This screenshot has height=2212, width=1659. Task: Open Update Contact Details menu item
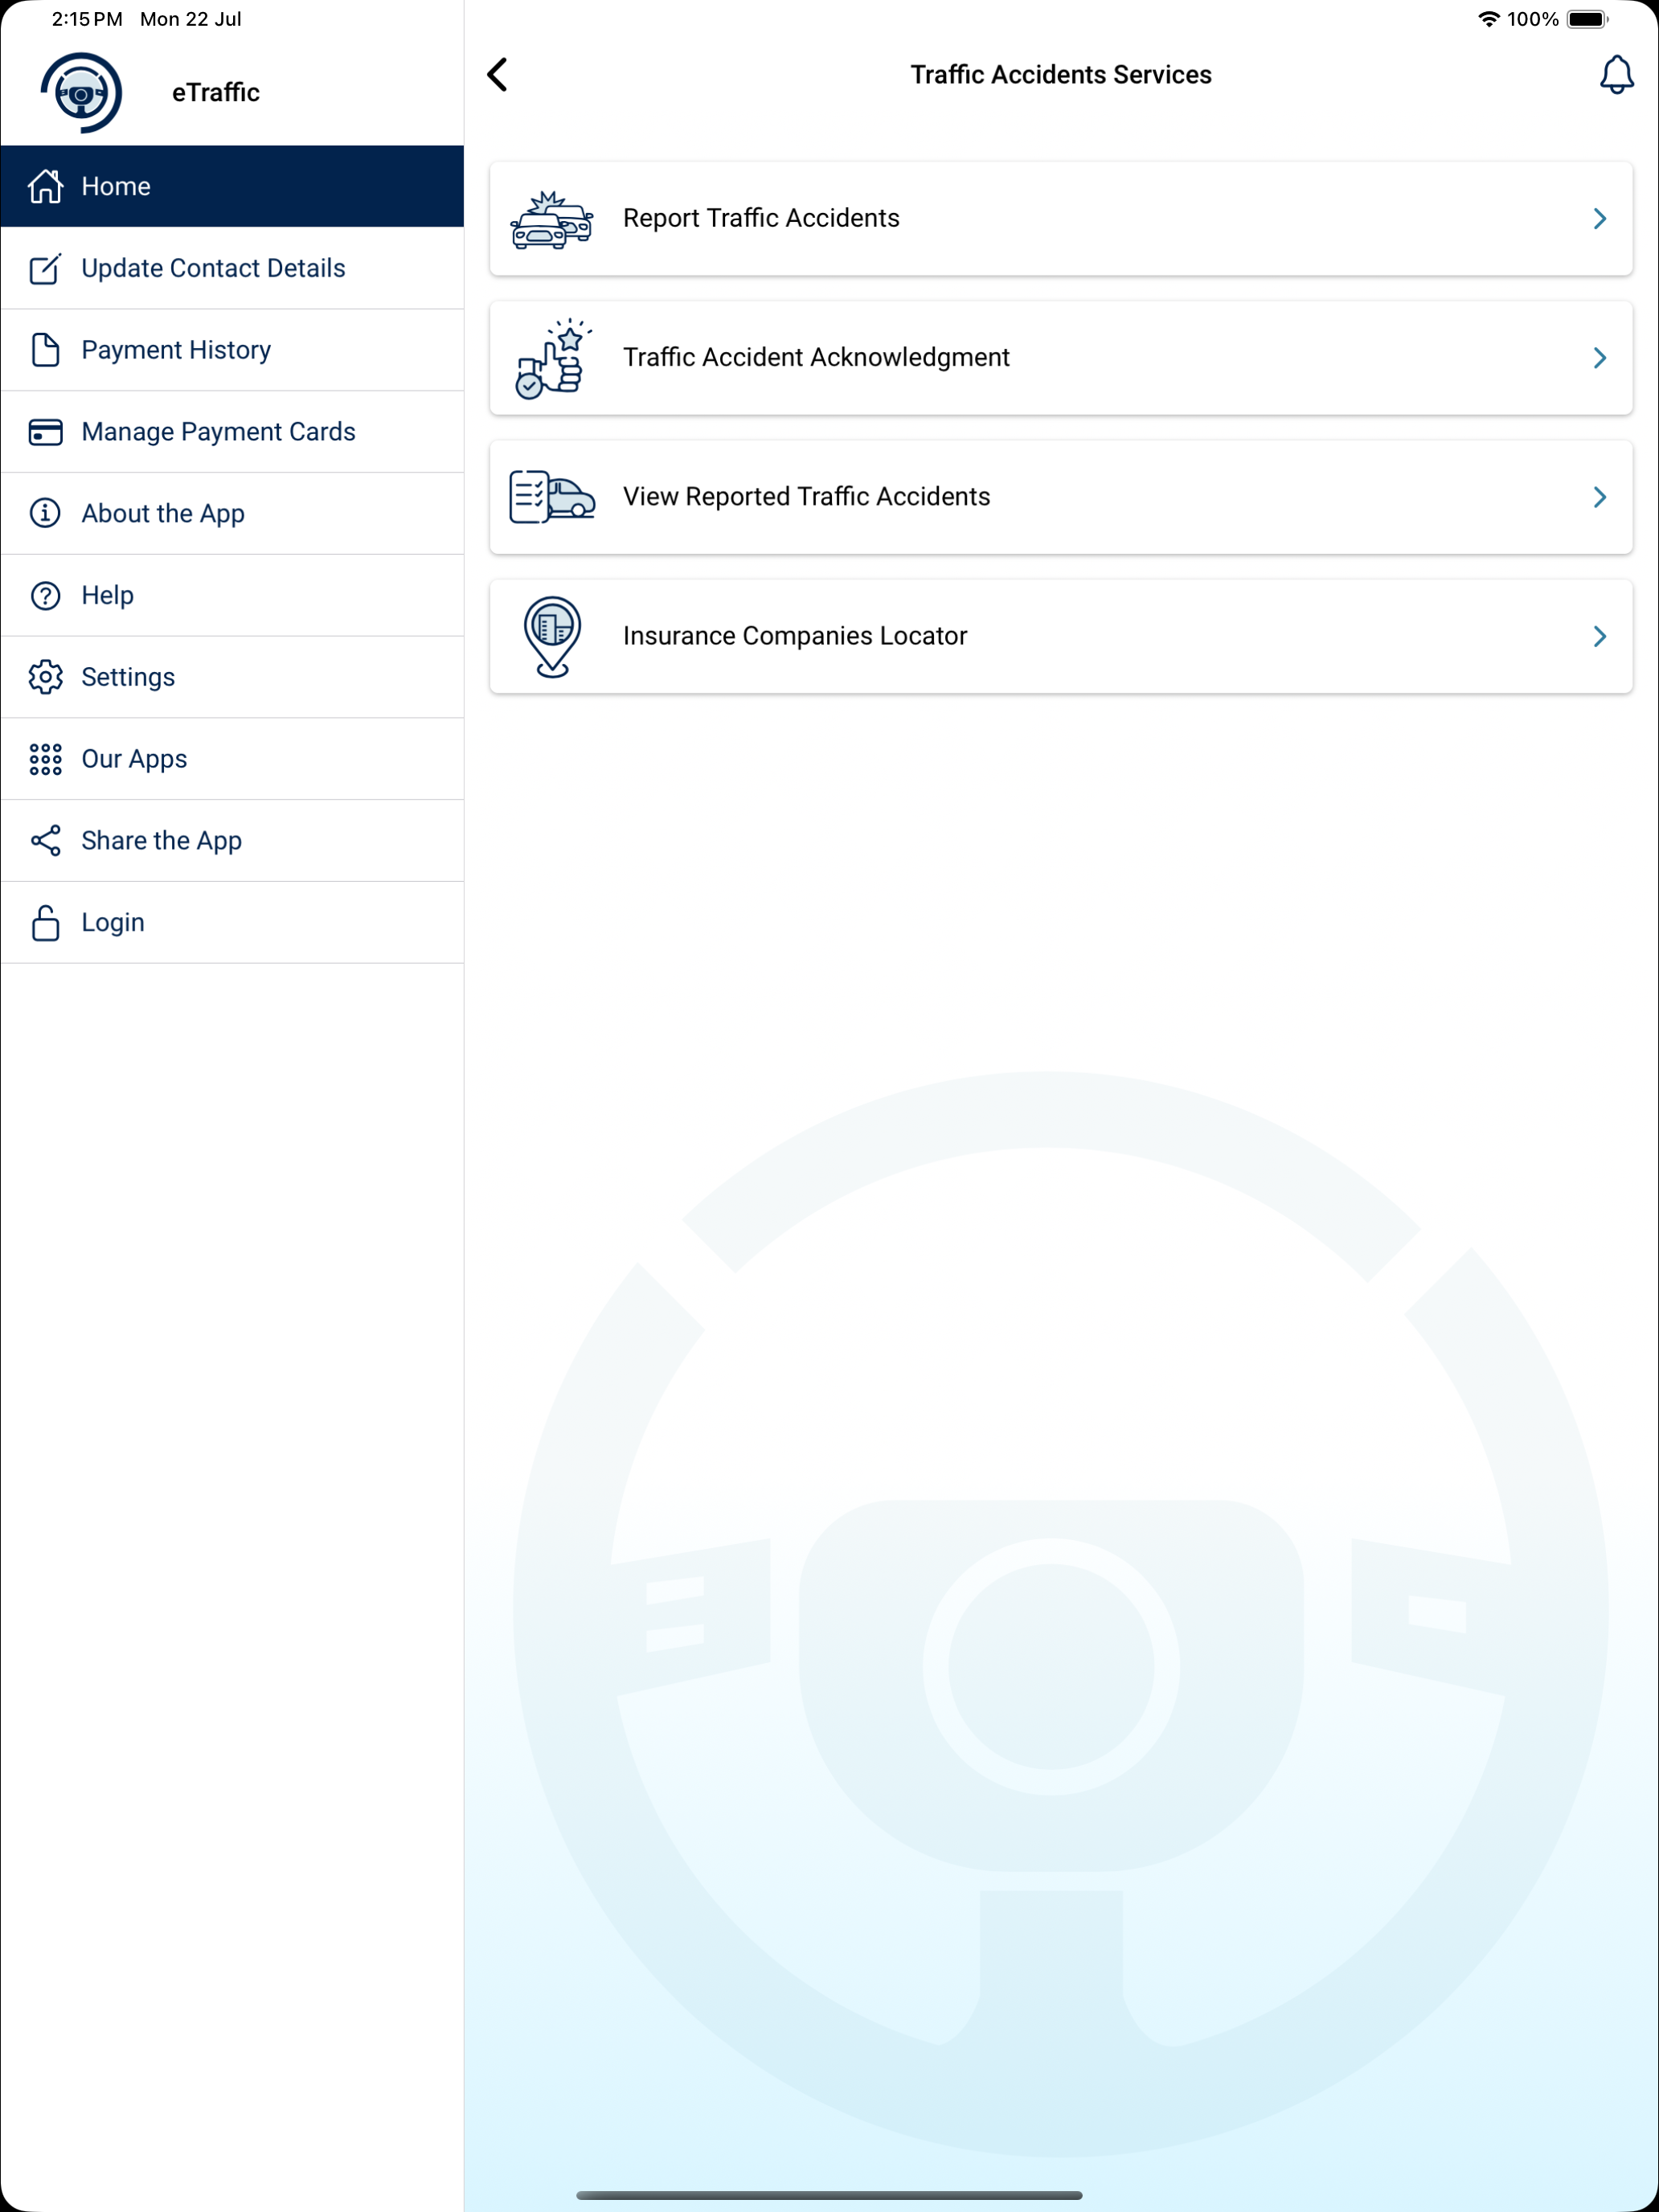[232, 268]
